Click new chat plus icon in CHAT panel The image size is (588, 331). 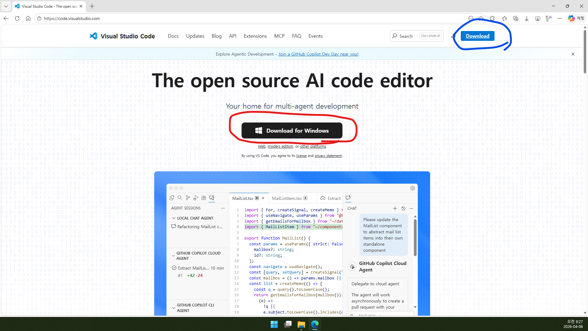[395, 208]
